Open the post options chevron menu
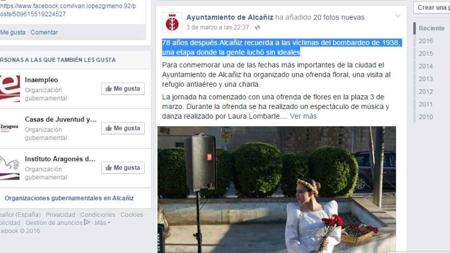 398,16
